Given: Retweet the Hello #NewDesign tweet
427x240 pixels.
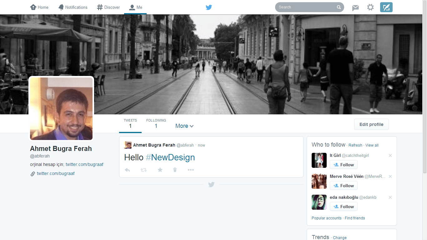Looking at the screenshot, I should coord(143,170).
